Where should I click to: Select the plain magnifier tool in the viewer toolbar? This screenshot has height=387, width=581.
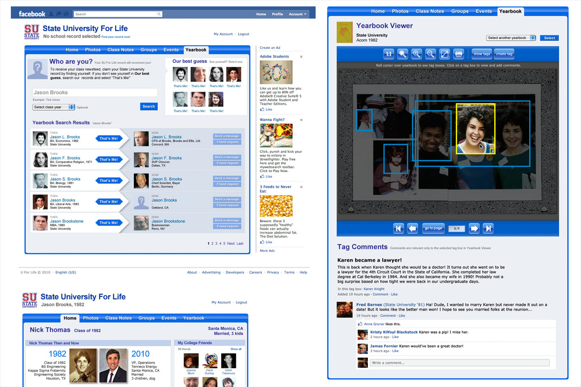(x=402, y=54)
